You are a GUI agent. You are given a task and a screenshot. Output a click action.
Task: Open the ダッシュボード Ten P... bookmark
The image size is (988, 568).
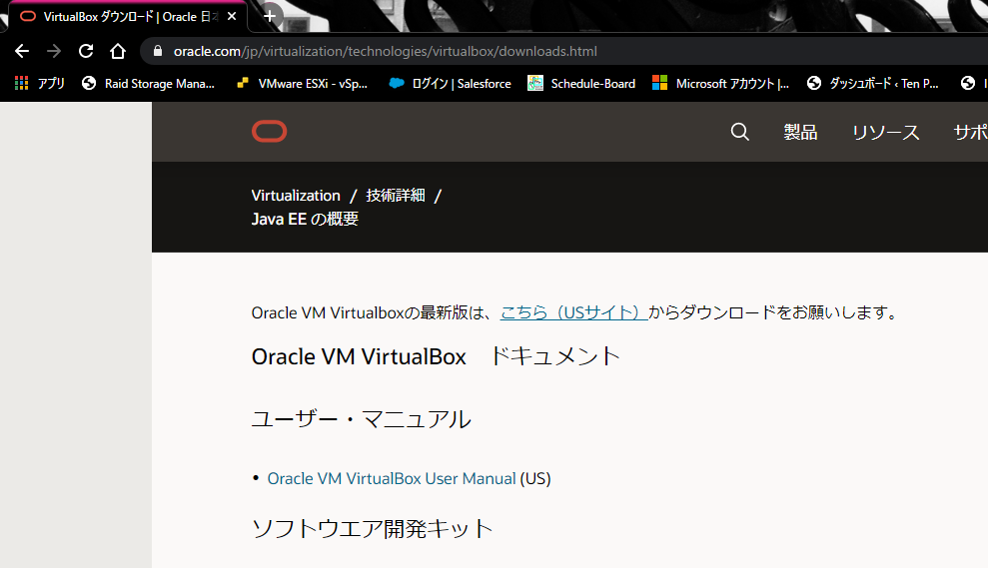[x=873, y=83]
